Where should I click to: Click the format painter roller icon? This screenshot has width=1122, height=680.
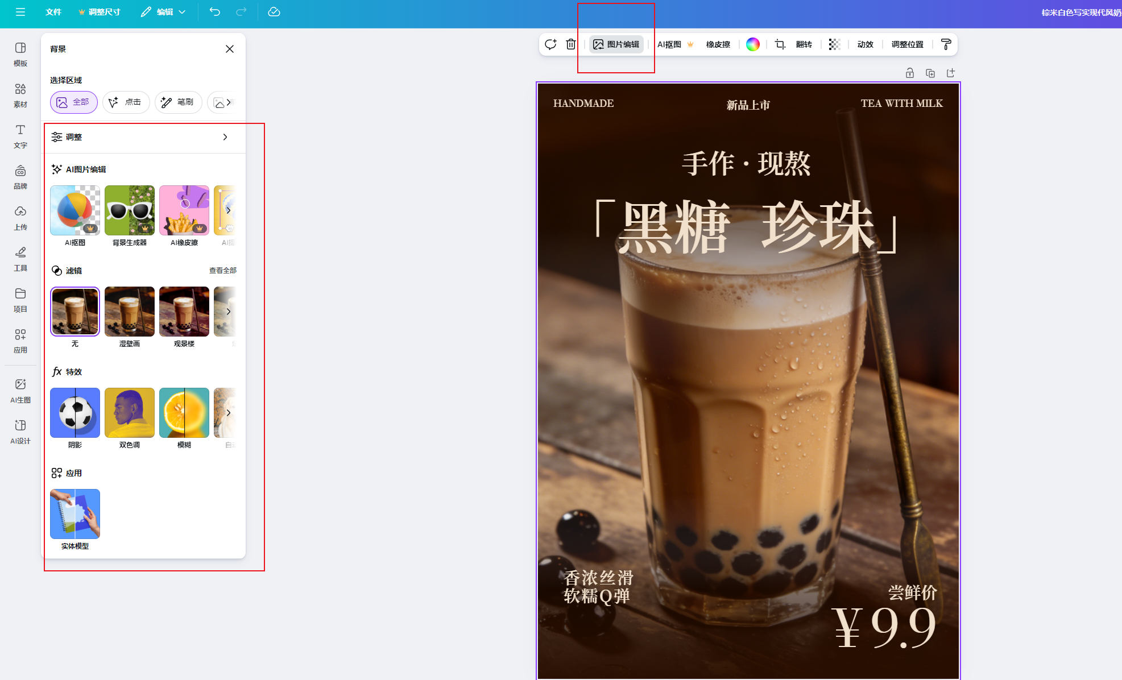(946, 44)
